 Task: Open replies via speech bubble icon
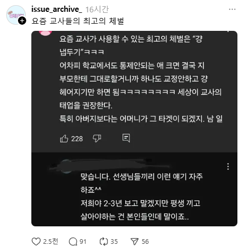click(x=73, y=242)
